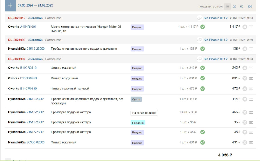Screen dimensions: 260x161
Task: Open the lines menu icon for 21512-23000 row
Action: (x=251, y=49)
